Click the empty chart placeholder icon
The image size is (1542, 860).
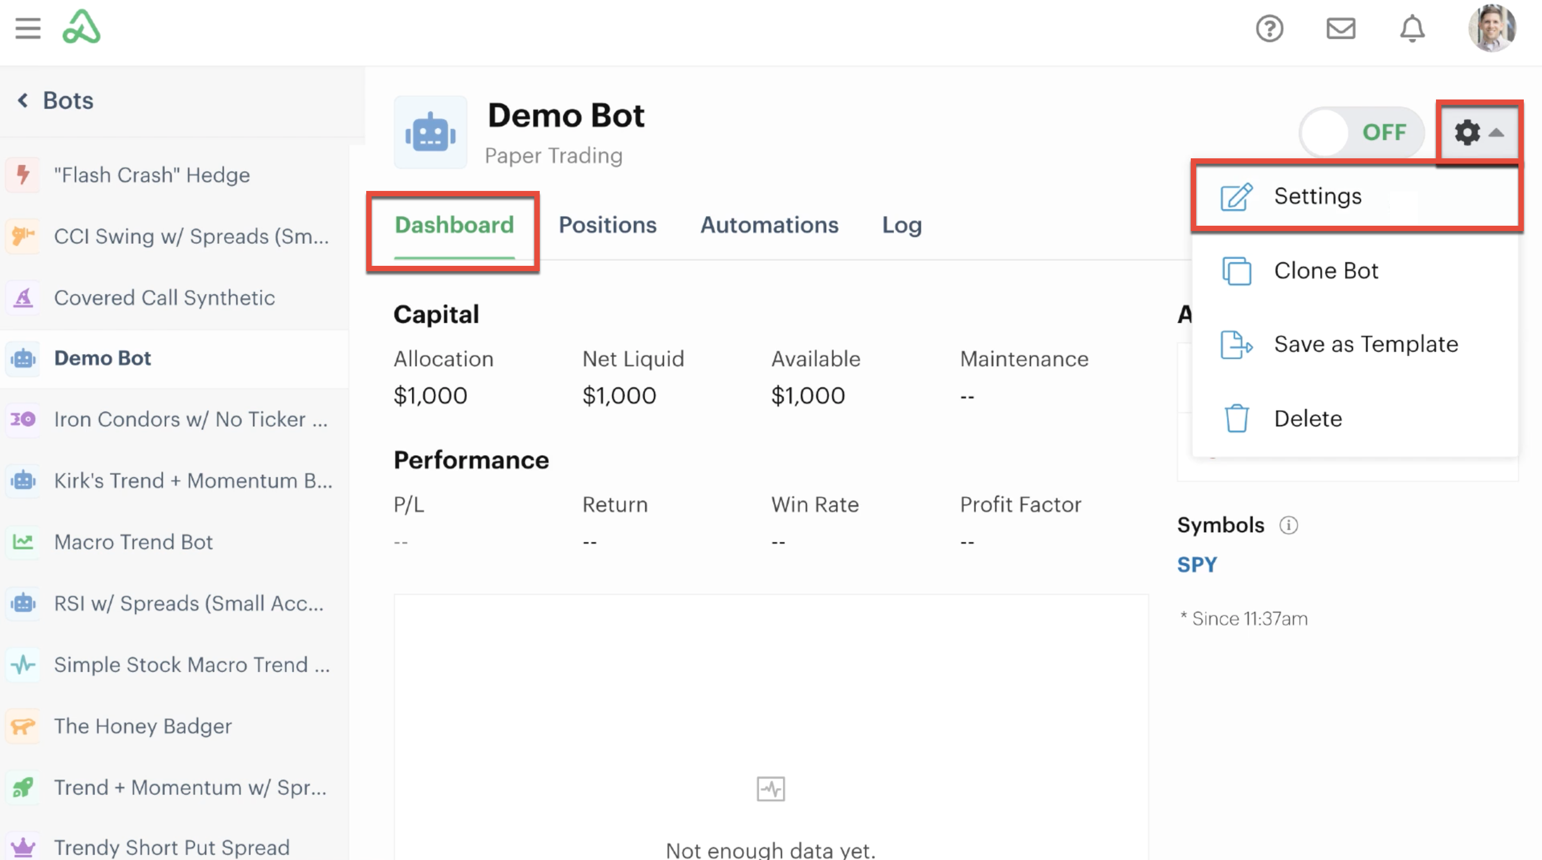[770, 789]
